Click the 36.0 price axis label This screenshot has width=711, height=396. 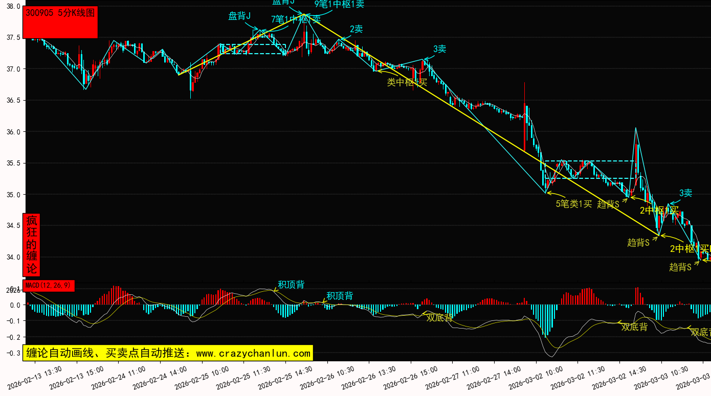coord(11,132)
